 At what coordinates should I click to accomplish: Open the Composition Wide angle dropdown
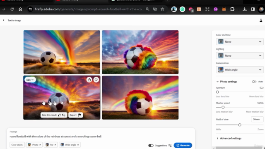click(x=239, y=70)
